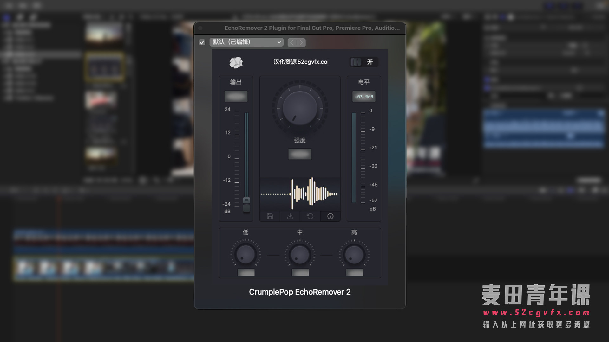609x342 pixels.
Task: Click the low band value field
Action: 246,272
